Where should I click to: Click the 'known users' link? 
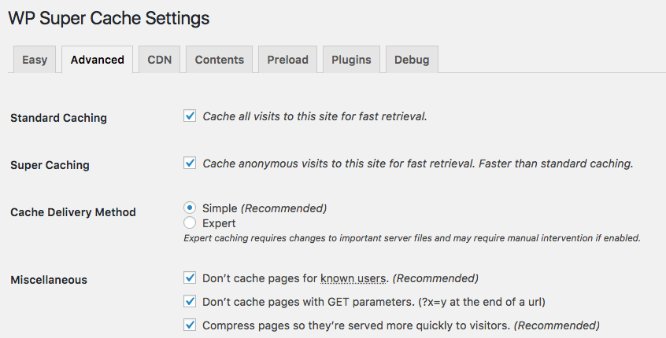pyautogui.click(x=353, y=278)
